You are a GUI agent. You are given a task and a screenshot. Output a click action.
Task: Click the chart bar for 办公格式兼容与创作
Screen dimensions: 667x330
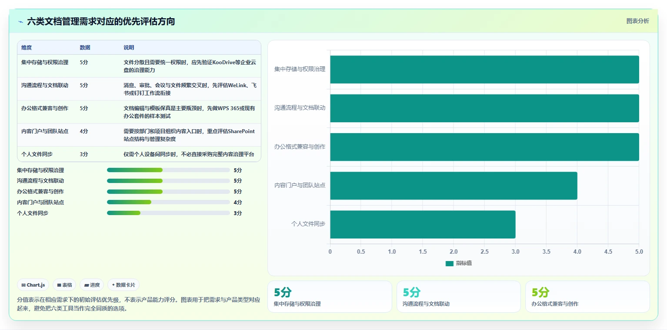pyautogui.click(x=484, y=147)
